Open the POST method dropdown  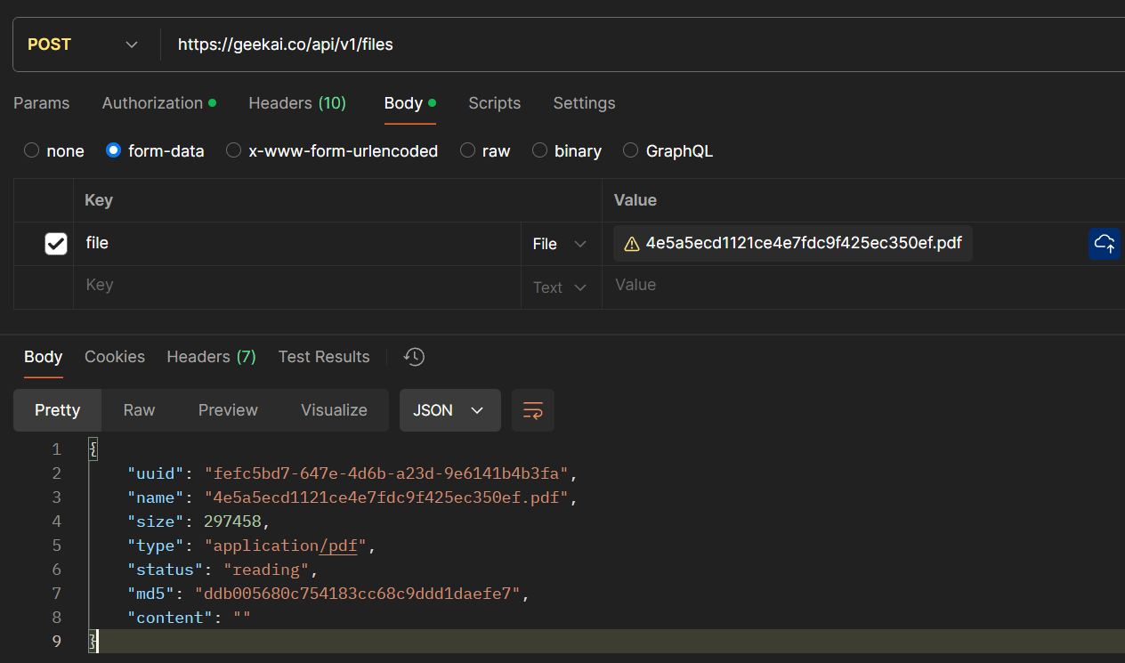(84, 44)
